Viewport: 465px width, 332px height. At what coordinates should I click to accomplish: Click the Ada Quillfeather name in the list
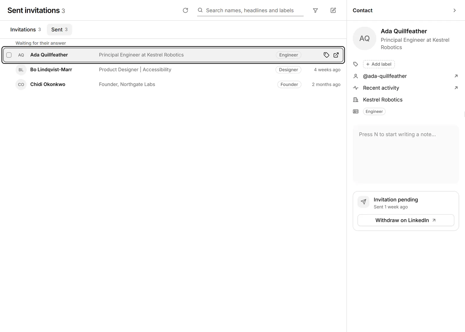(49, 55)
